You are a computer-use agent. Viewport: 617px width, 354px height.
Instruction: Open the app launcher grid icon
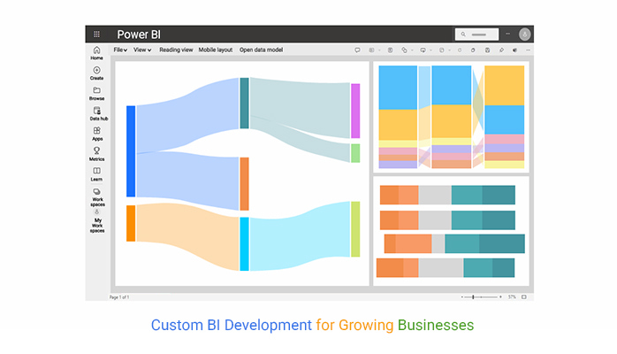click(x=96, y=35)
